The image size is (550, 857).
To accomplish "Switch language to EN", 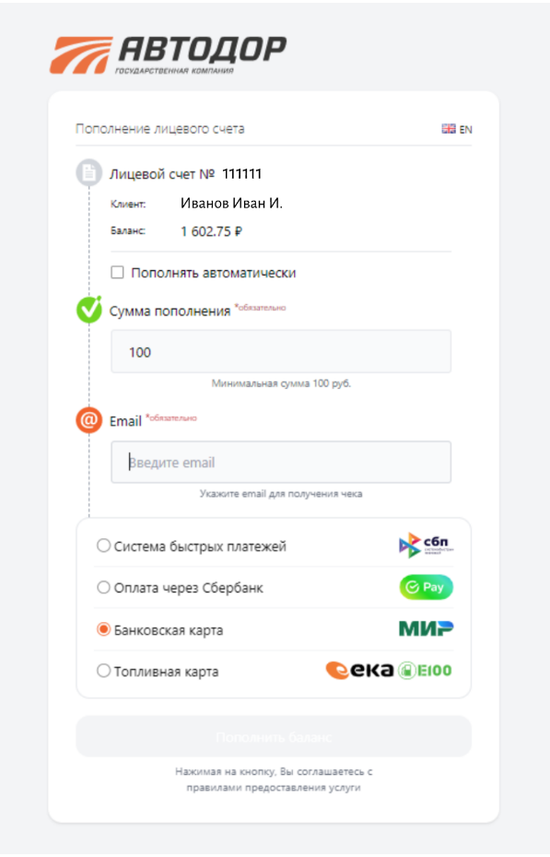I will (465, 130).
